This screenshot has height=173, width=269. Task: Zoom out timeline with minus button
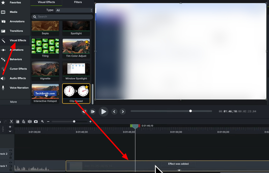(x=48, y=121)
